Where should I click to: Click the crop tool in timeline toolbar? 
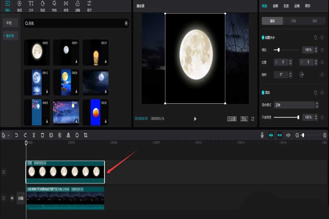tap(86, 135)
